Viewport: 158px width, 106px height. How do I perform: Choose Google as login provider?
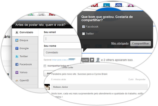coord(25,48)
